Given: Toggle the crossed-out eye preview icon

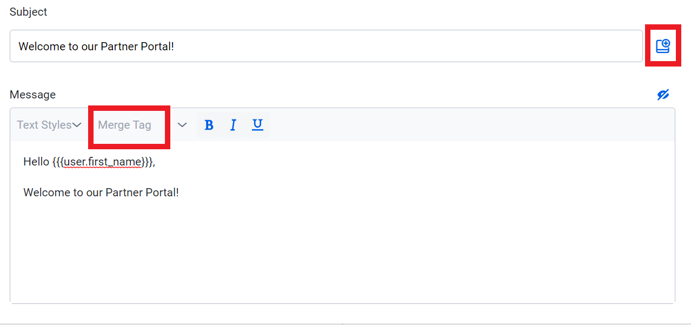Looking at the screenshot, I should pyautogui.click(x=663, y=95).
